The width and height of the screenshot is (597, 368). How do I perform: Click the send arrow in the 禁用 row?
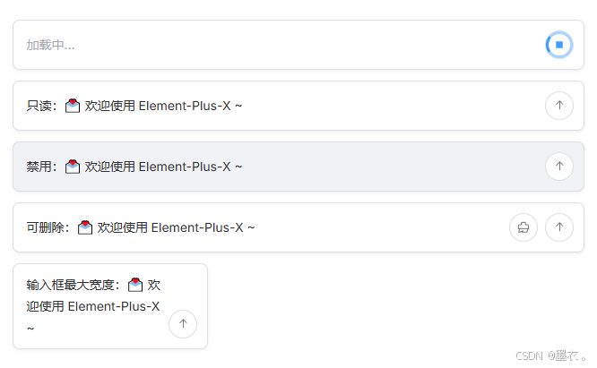[x=558, y=167]
